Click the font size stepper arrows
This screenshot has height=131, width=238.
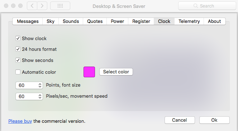(x=40, y=85)
